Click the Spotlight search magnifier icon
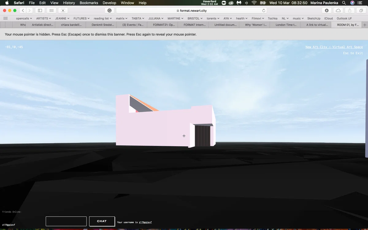Image resolution: width=368 pixels, height=230 pixels. (344, 3)
